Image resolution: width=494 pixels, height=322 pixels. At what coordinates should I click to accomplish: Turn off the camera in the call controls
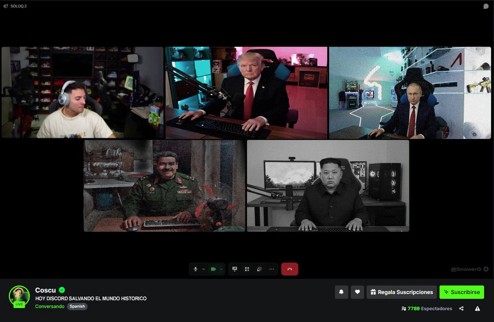(213, 269)
